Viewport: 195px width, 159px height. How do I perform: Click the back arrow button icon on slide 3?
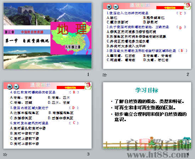[16, 86]
